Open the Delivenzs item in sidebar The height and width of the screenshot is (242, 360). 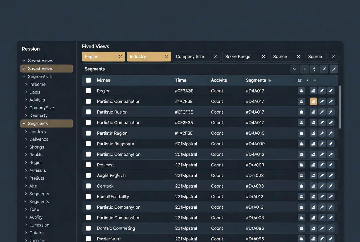[x=39, y=139]
